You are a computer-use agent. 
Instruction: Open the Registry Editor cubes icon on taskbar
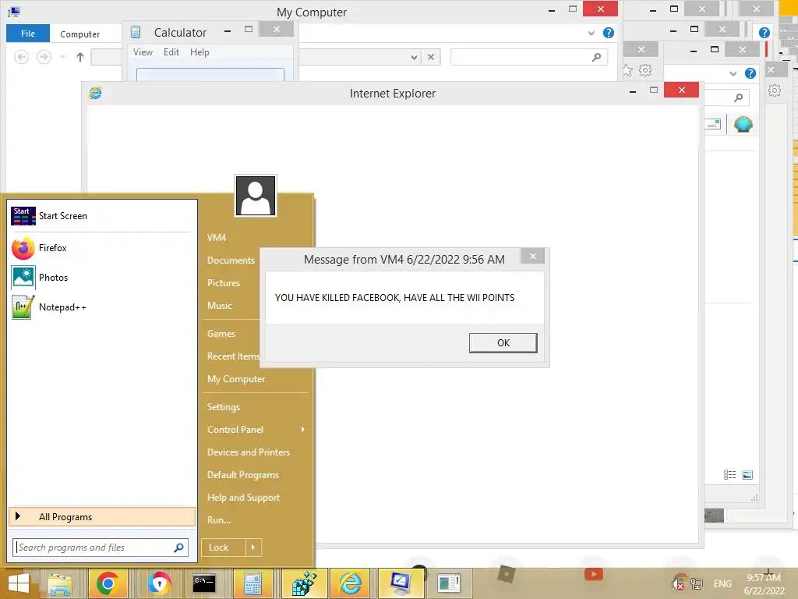click(303, 583)
